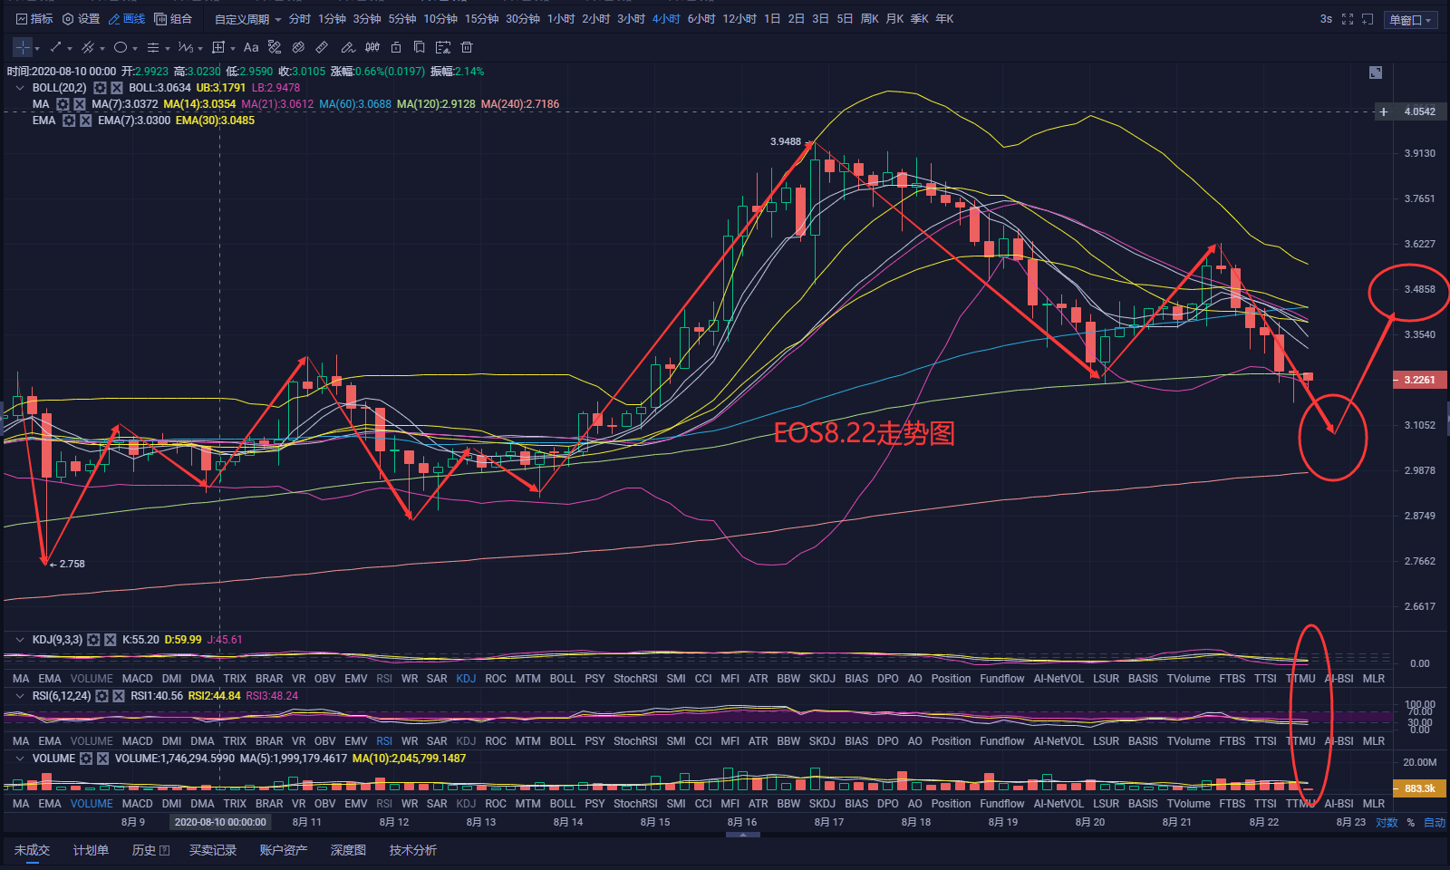Click the text annotation Aa tool

[x=251, y=47]
